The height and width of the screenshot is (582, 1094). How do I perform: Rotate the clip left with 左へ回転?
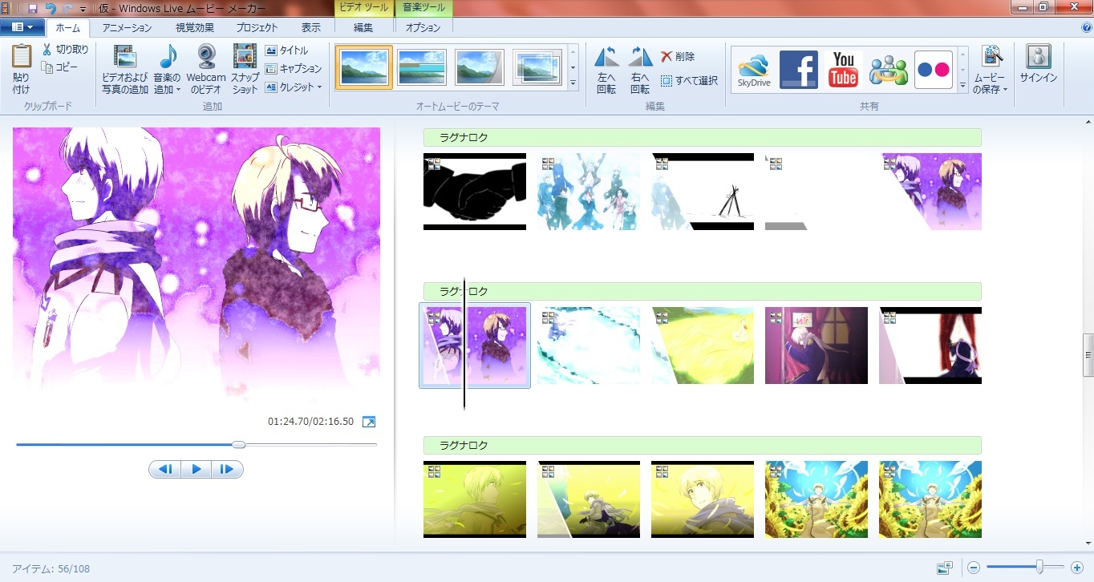click(606, 71)
